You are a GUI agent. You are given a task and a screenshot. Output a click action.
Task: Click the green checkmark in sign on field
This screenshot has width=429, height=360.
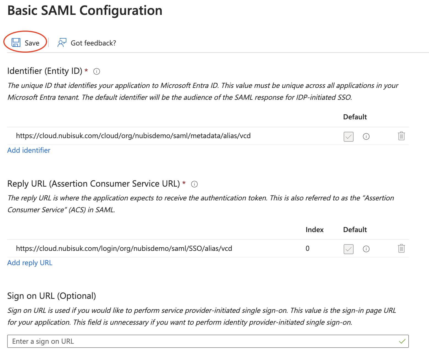click(x=402, y=341)
